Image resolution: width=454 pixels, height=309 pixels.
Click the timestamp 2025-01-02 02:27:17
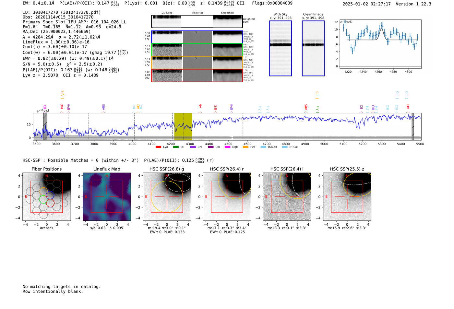pos(367,4)
